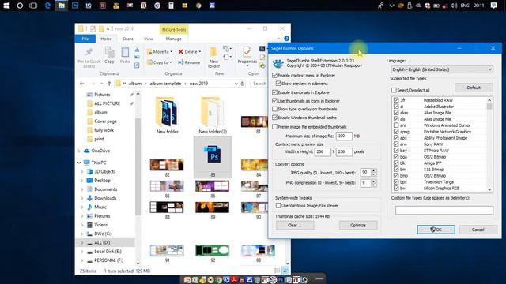Expand the This PC tree node

coord(79,163)
